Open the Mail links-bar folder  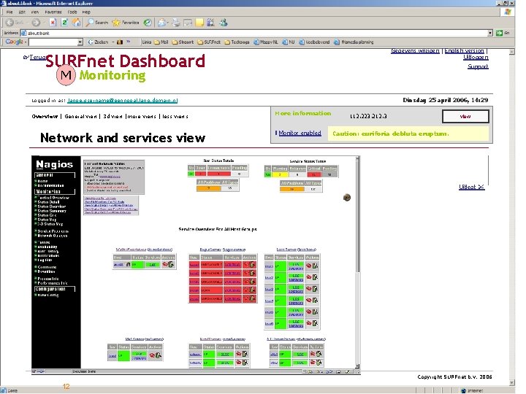(x=161, y=42)
